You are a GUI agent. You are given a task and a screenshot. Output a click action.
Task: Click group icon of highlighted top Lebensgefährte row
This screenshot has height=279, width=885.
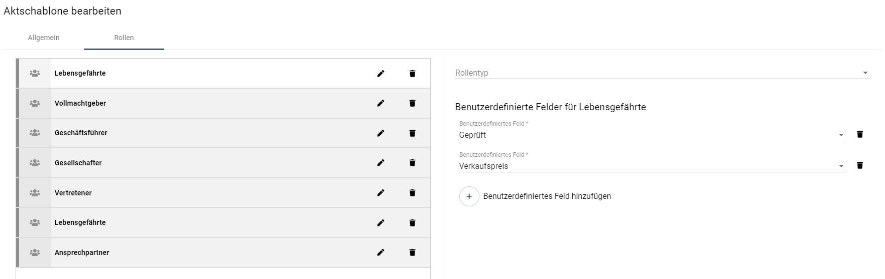[x=35, y=73]
